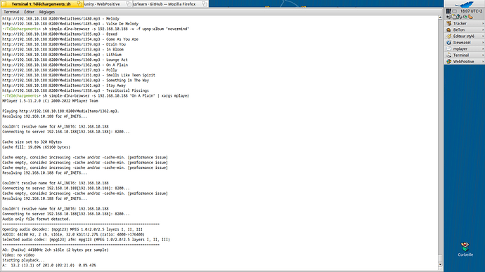This screenshot has height=272, width=485.
Task: Click the 18:07 UTC+2 clock
Action: pos(471,11)
